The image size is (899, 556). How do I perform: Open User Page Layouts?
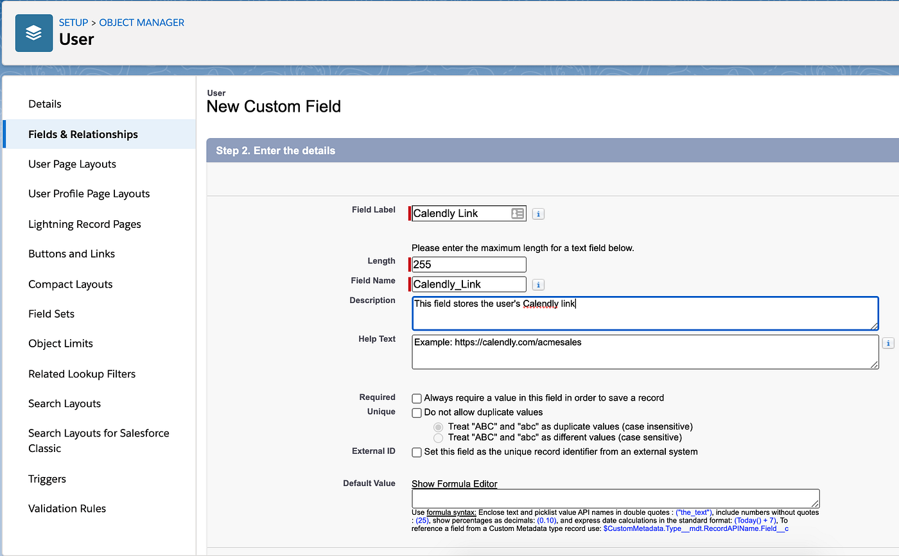point(72,164)
